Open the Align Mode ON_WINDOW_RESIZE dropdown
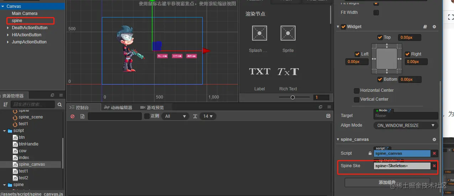The height and width of the screenshot is (196, 454). click(x=406, y=126)
